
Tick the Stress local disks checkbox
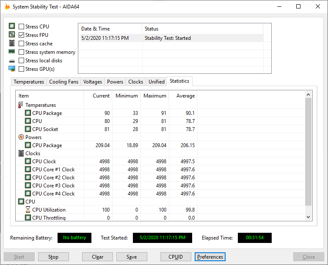[21, 60]
